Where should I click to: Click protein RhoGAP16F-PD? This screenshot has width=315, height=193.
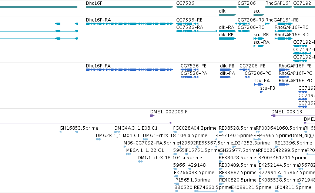pyautogui.click(x=284, y=84)
